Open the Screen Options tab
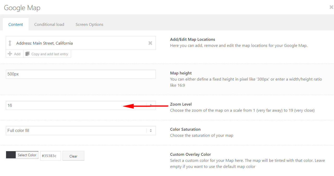This screenshot has height=176, width=334. pos(90,24)
